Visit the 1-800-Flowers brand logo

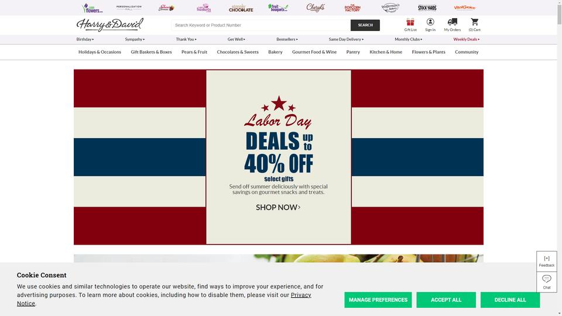92,8
